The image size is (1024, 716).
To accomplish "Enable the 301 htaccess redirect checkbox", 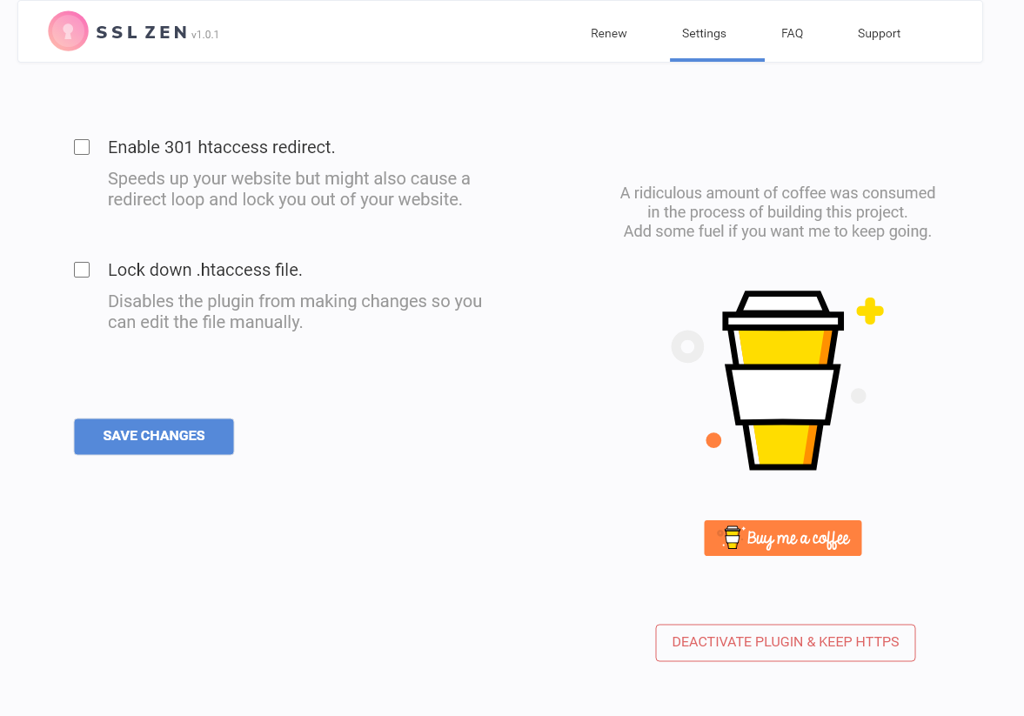I will tap(82, 147).
